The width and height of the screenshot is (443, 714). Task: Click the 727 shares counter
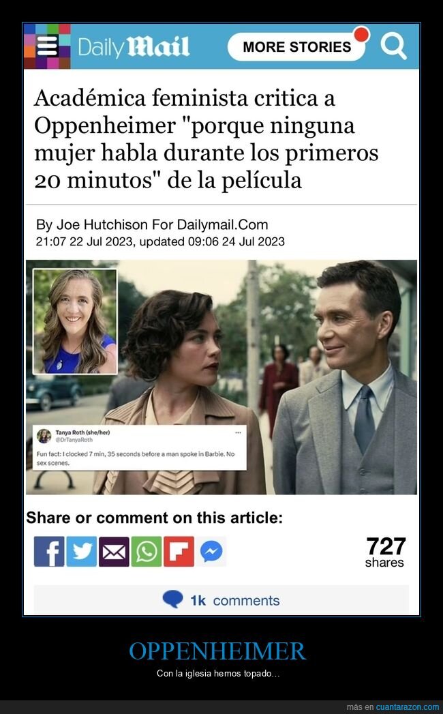(x=385, y=552)
